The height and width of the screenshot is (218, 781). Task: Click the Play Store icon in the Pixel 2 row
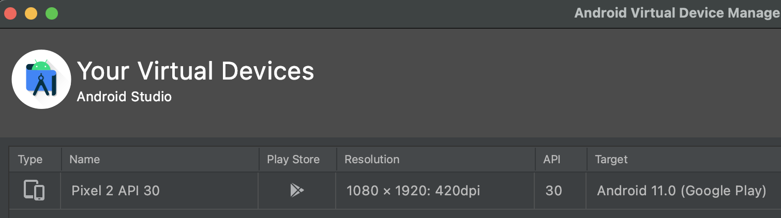297,191
